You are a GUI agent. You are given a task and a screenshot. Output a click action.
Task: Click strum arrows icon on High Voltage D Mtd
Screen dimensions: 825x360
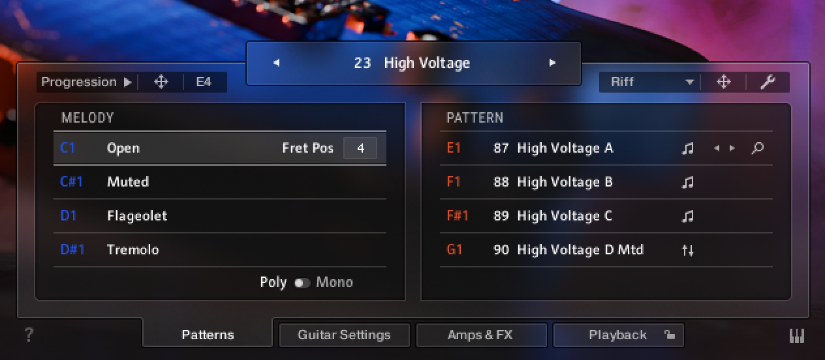(x=687, y=250)
